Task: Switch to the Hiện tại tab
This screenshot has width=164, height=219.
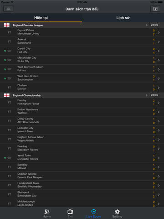Action: [x=41, y=18]
